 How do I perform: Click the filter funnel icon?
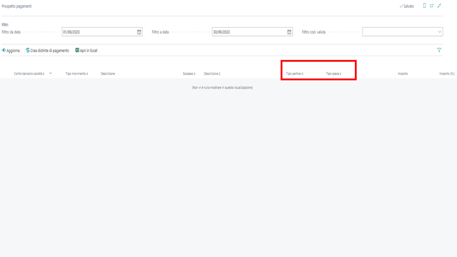point(439,50)
